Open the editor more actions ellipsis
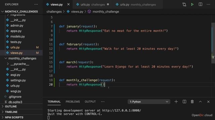The width and height of the screenshot is (215, 120). tap(208, 4)
